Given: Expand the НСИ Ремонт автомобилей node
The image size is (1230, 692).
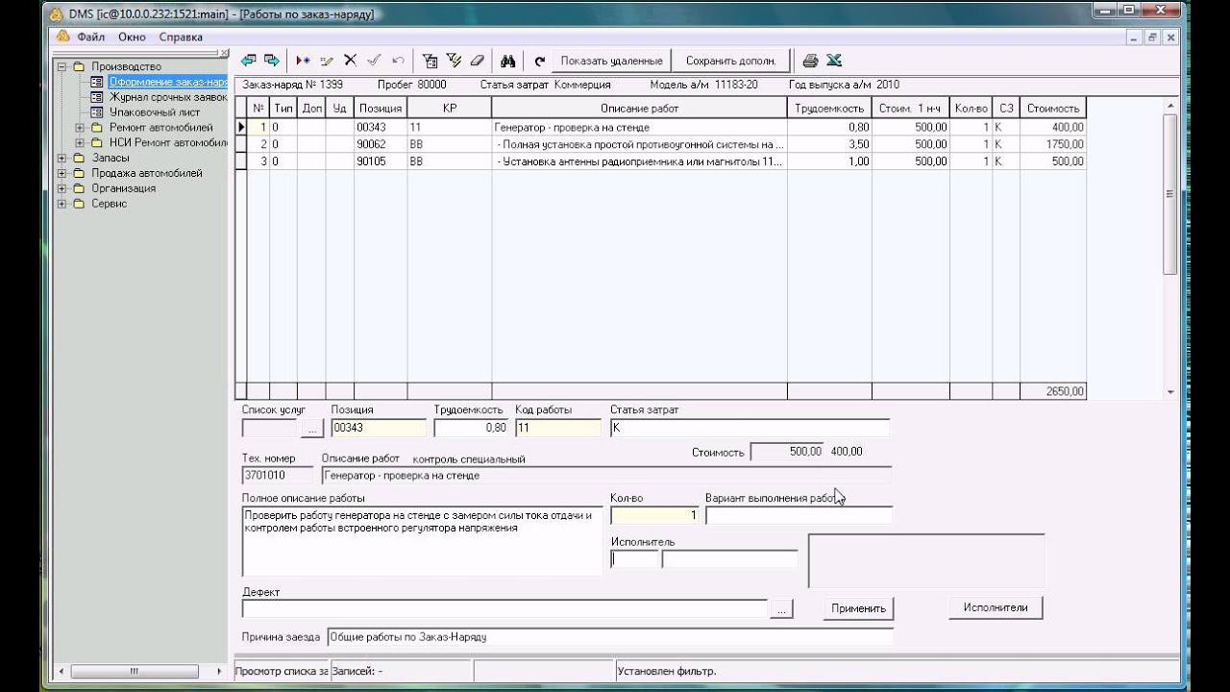Looking at the screenshot, I should tap(80, 143).
